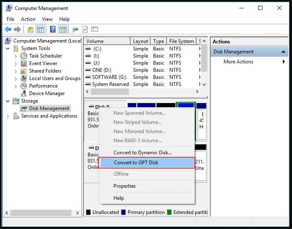The image size is (292, 229).
Task: Click the blue Help question mark icon
Action: [53, 29]
